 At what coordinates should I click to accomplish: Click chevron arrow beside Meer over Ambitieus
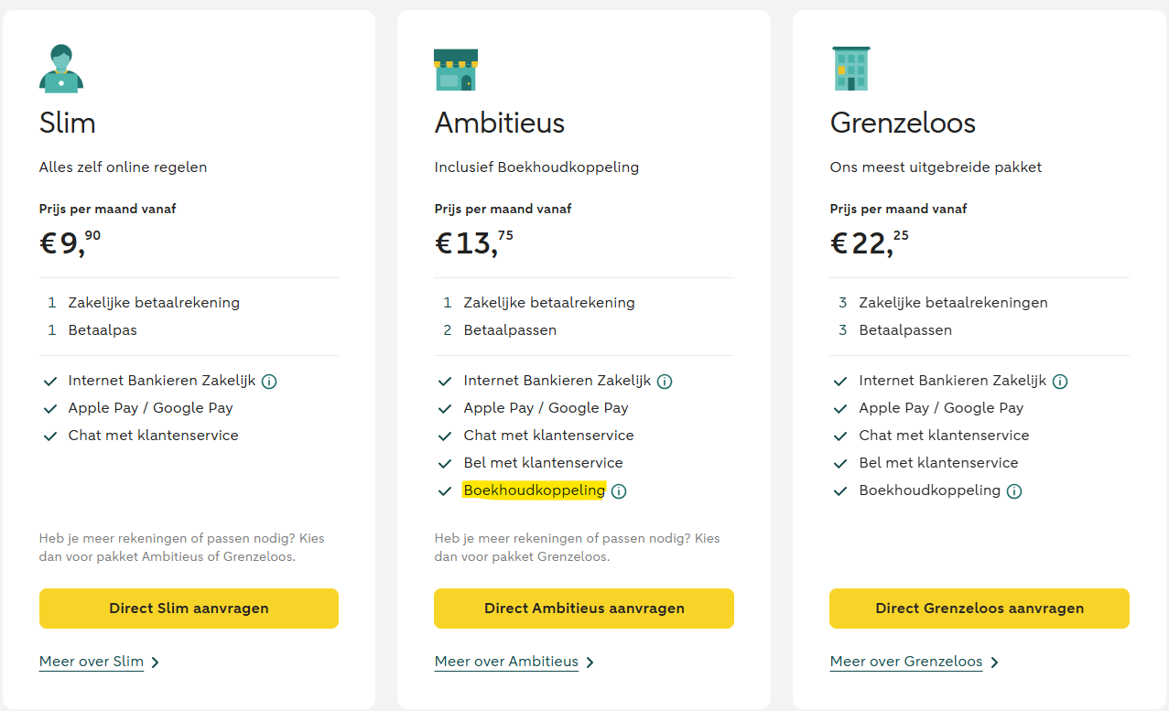(x=590, y=663)
